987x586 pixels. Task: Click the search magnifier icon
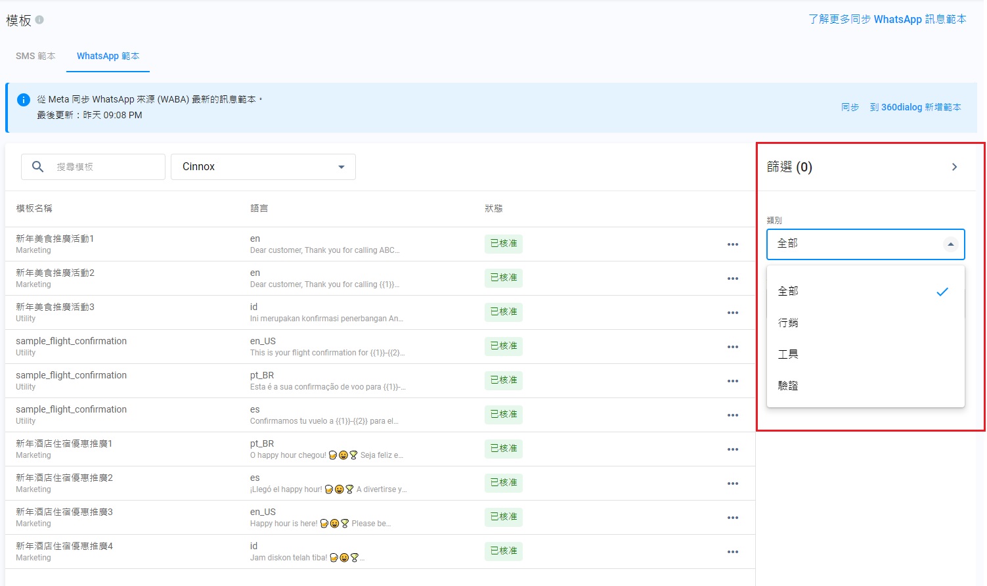point(38,167)
